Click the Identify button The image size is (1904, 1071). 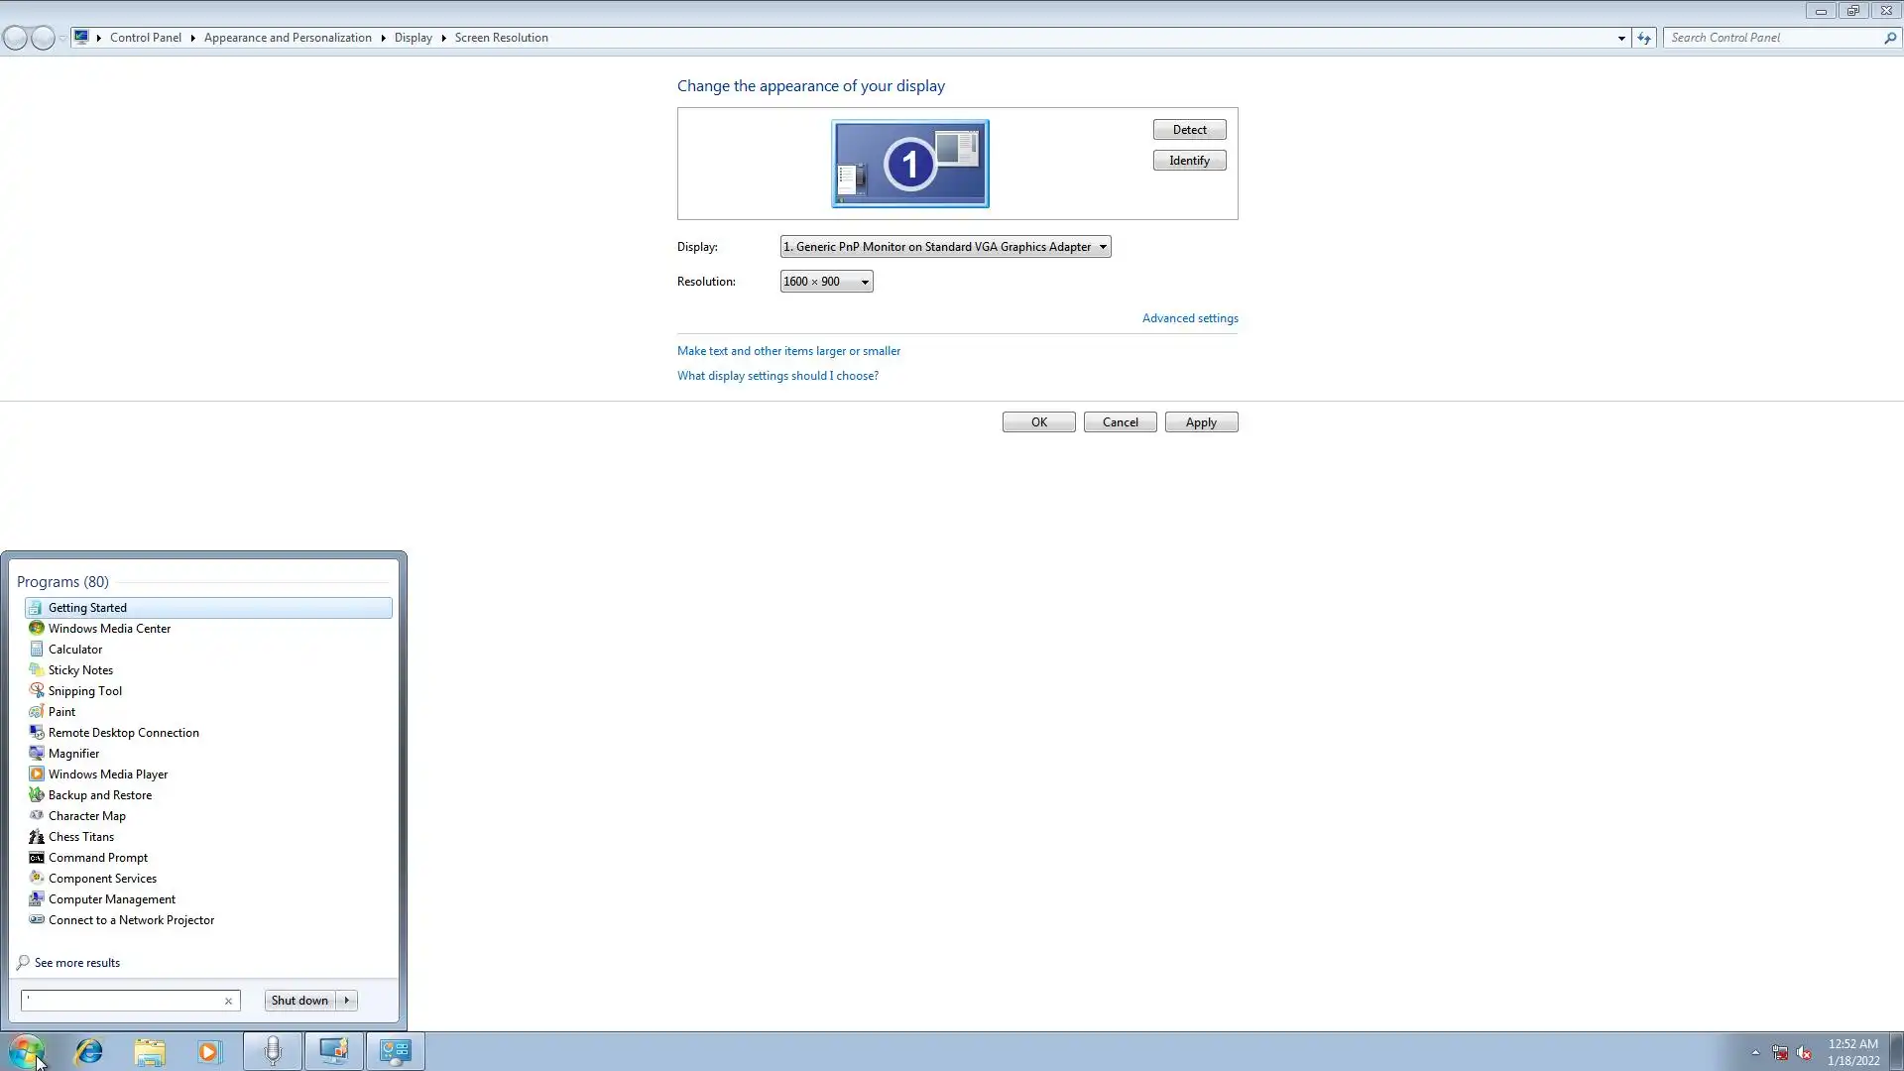tap(1189, 161)
